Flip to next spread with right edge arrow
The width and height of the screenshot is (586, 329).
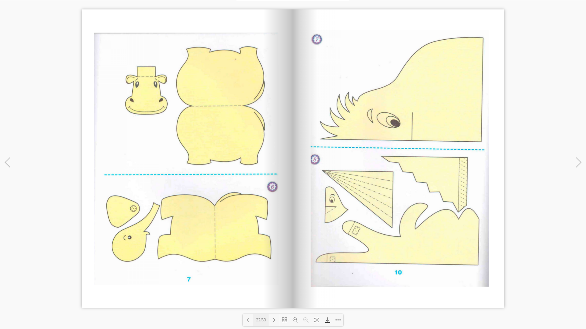click(x=578, y=162)
